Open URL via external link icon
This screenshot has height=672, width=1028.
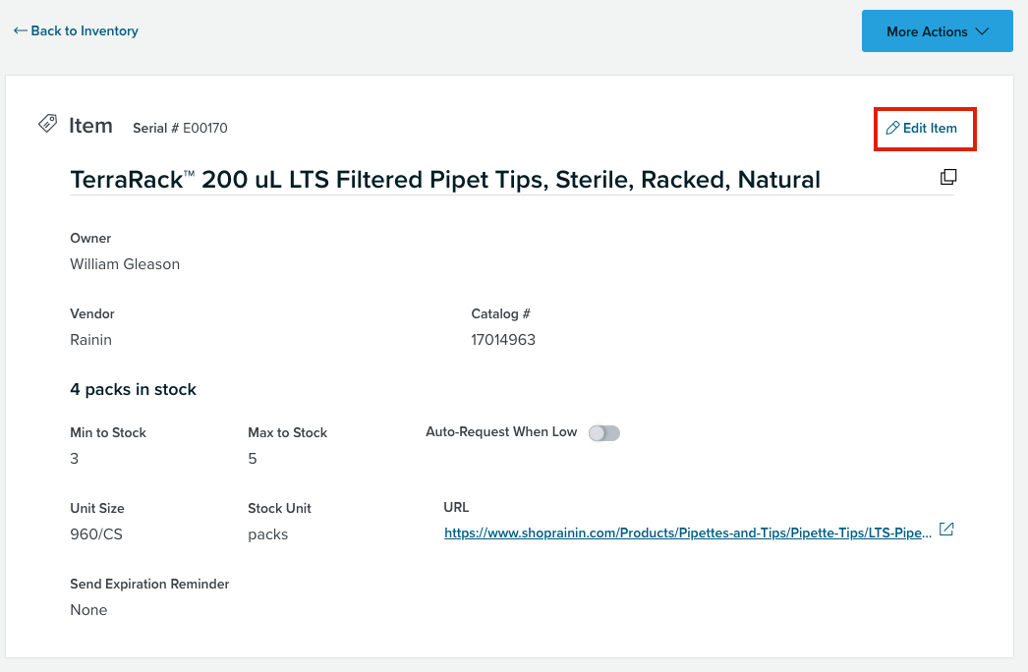pos(946,530)
